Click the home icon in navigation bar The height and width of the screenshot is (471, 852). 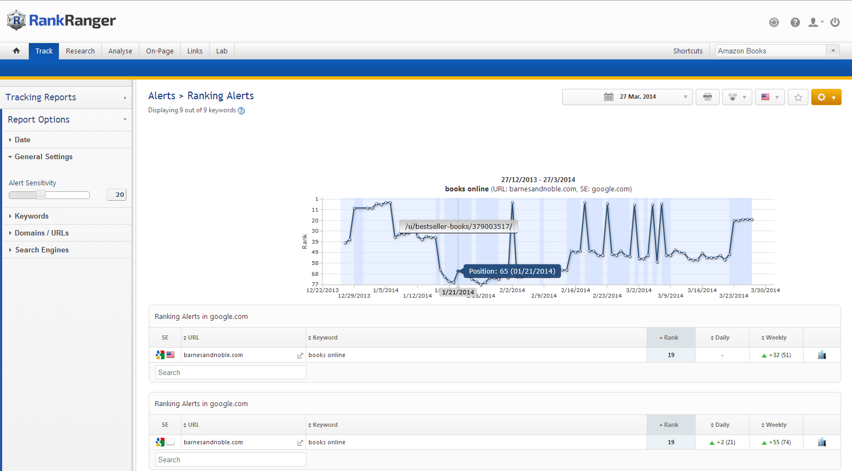pos(16,51)
